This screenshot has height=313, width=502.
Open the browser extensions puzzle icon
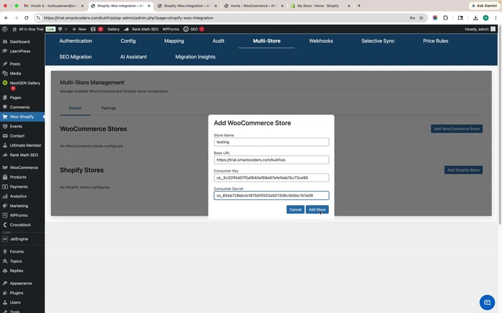445,18
